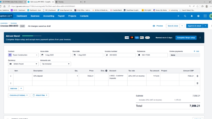The height and width of the screenshot is (119, 212).
Task: Click the Stripe setup progress bar
Action: click(x=32, y=36)
